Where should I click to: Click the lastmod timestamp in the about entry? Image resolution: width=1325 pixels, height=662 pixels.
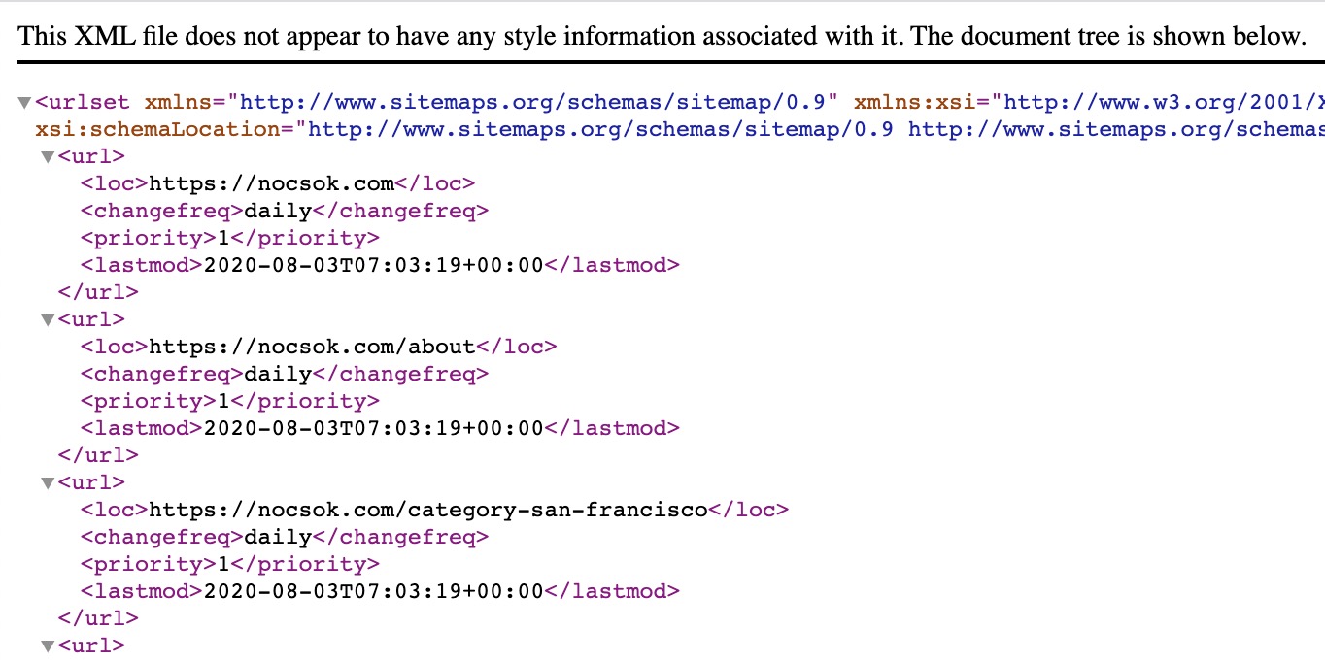372,428
